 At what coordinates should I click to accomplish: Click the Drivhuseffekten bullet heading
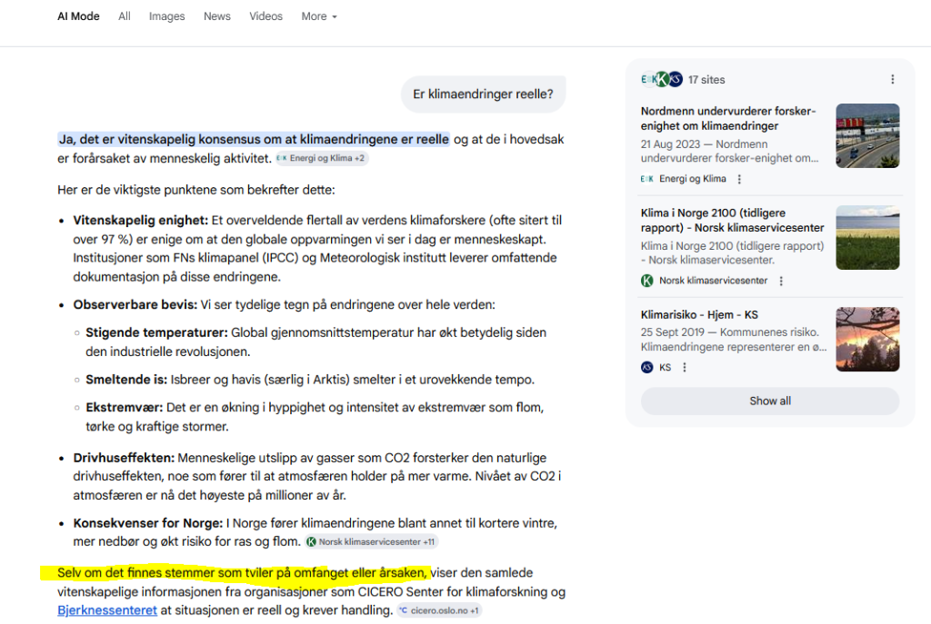(124, 458)
